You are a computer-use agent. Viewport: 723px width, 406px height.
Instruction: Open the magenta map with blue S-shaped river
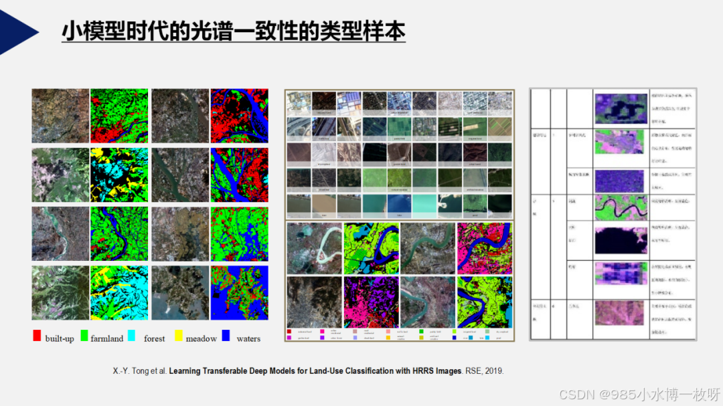(x=485, y=248)
